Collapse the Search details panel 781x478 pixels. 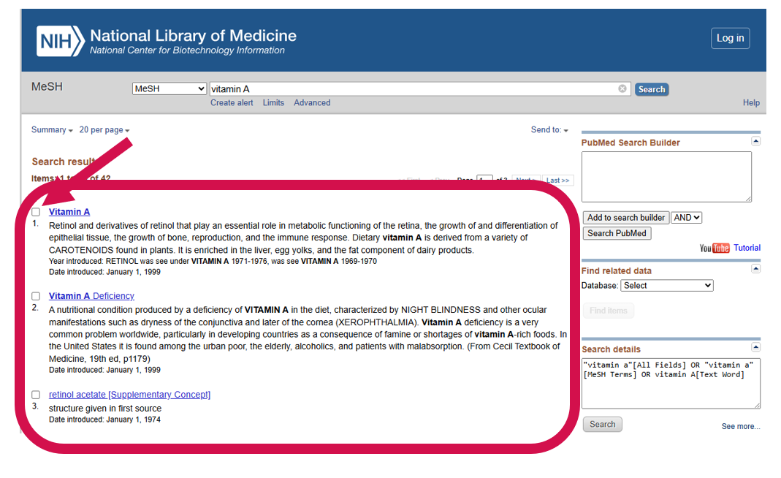(x=755, y=347)
